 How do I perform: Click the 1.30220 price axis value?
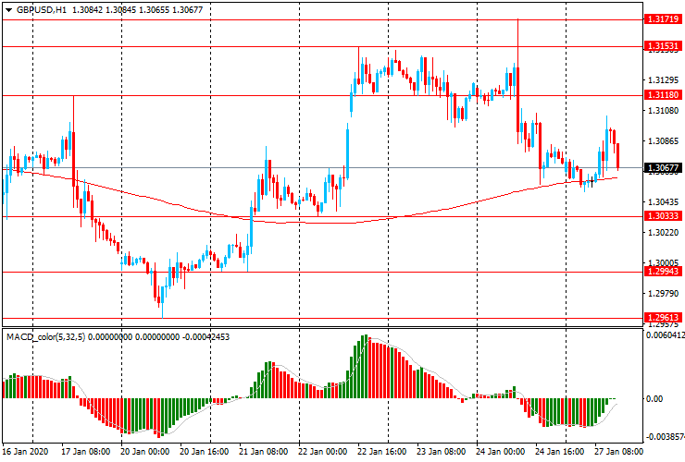[664, 233]
